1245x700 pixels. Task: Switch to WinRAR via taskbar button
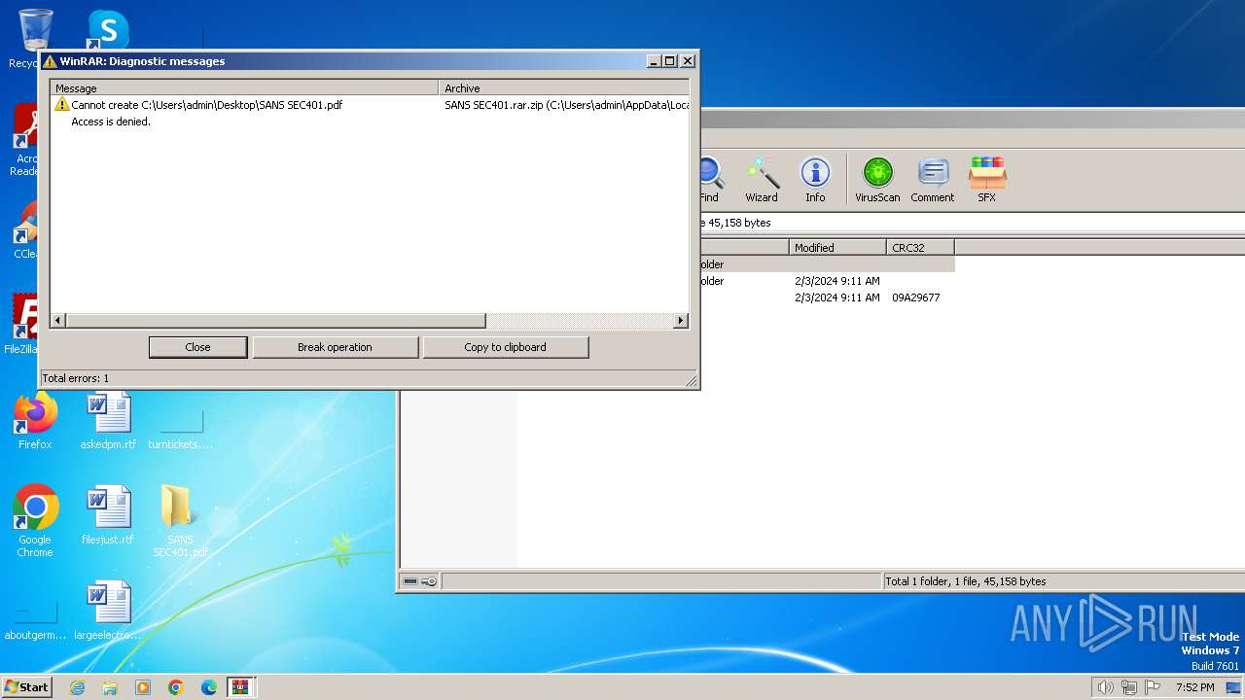(x=241, y=687)
